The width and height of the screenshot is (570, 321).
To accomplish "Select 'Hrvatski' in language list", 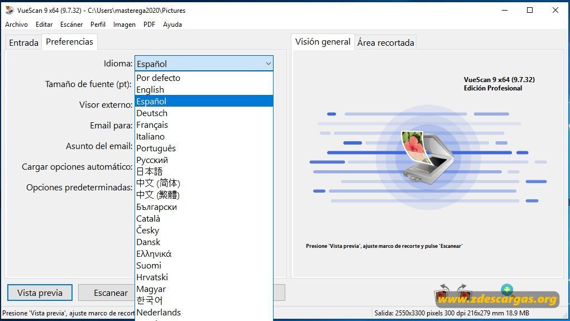I will tap(204, 277).
